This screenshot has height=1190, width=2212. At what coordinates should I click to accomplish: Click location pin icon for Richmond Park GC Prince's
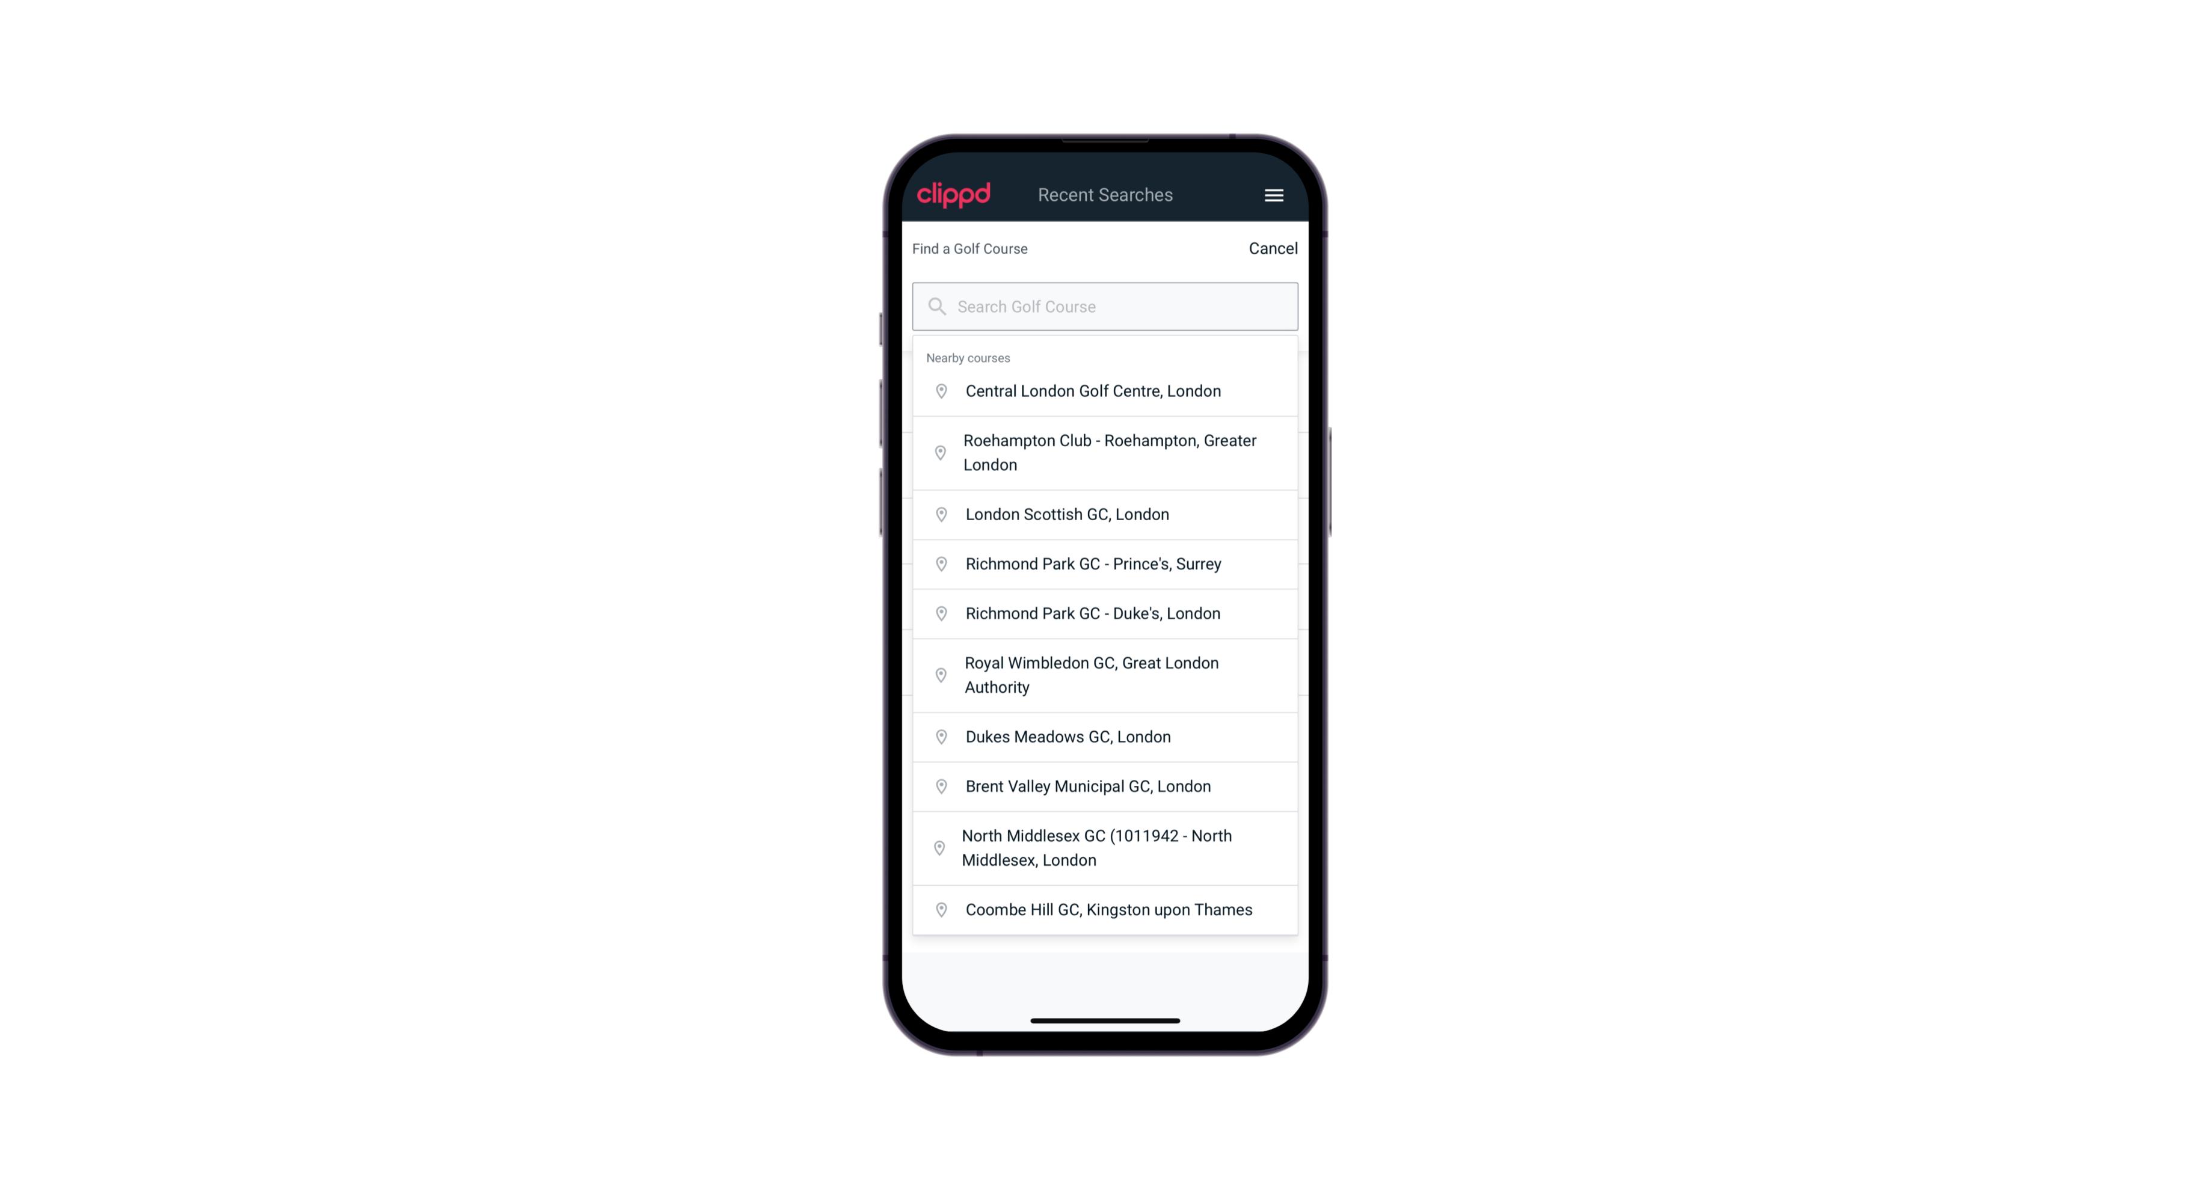[939, 564]
